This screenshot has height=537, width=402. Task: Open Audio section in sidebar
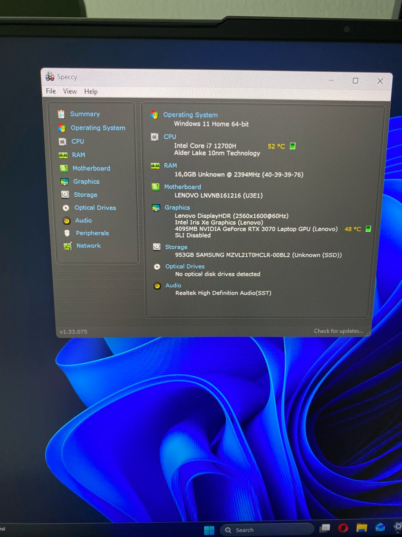click(83, 220)
